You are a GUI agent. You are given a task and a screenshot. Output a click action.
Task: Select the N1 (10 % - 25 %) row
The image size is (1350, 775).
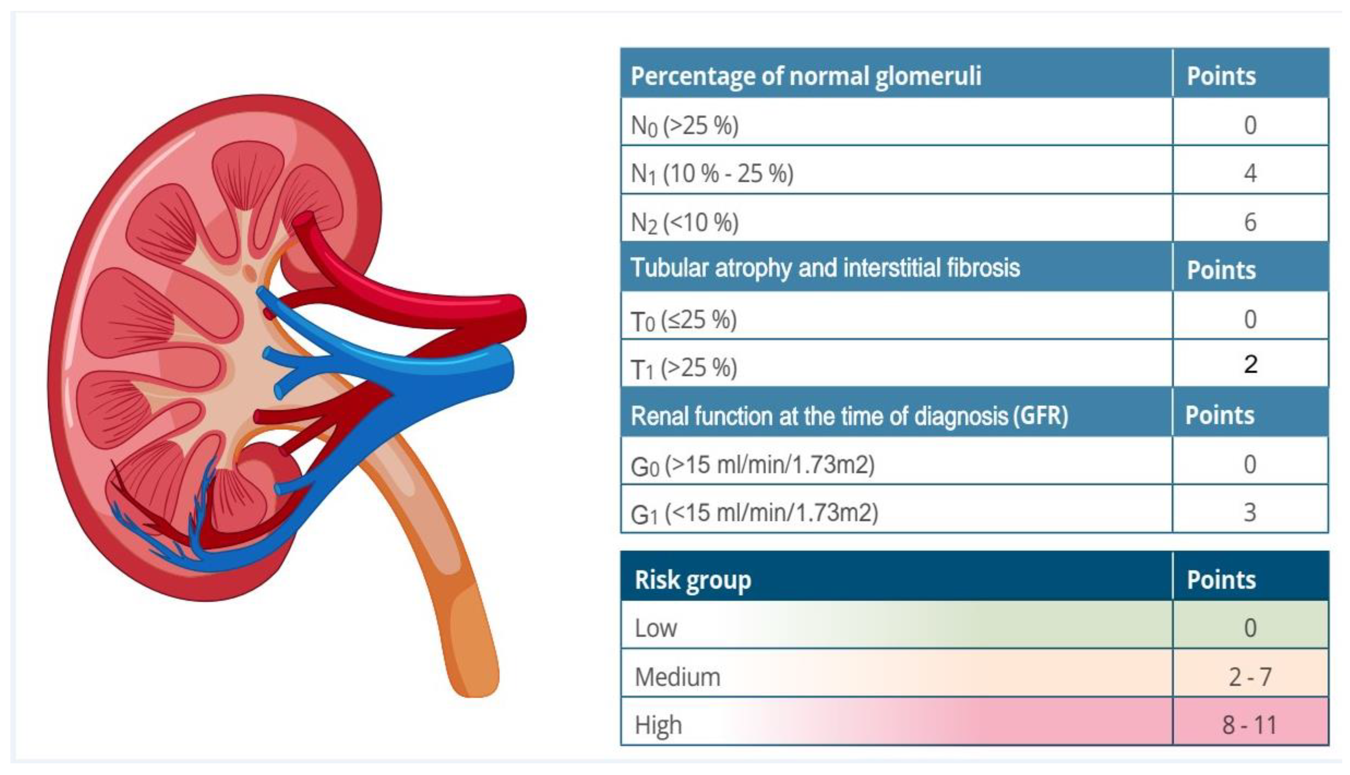[712, 173]
